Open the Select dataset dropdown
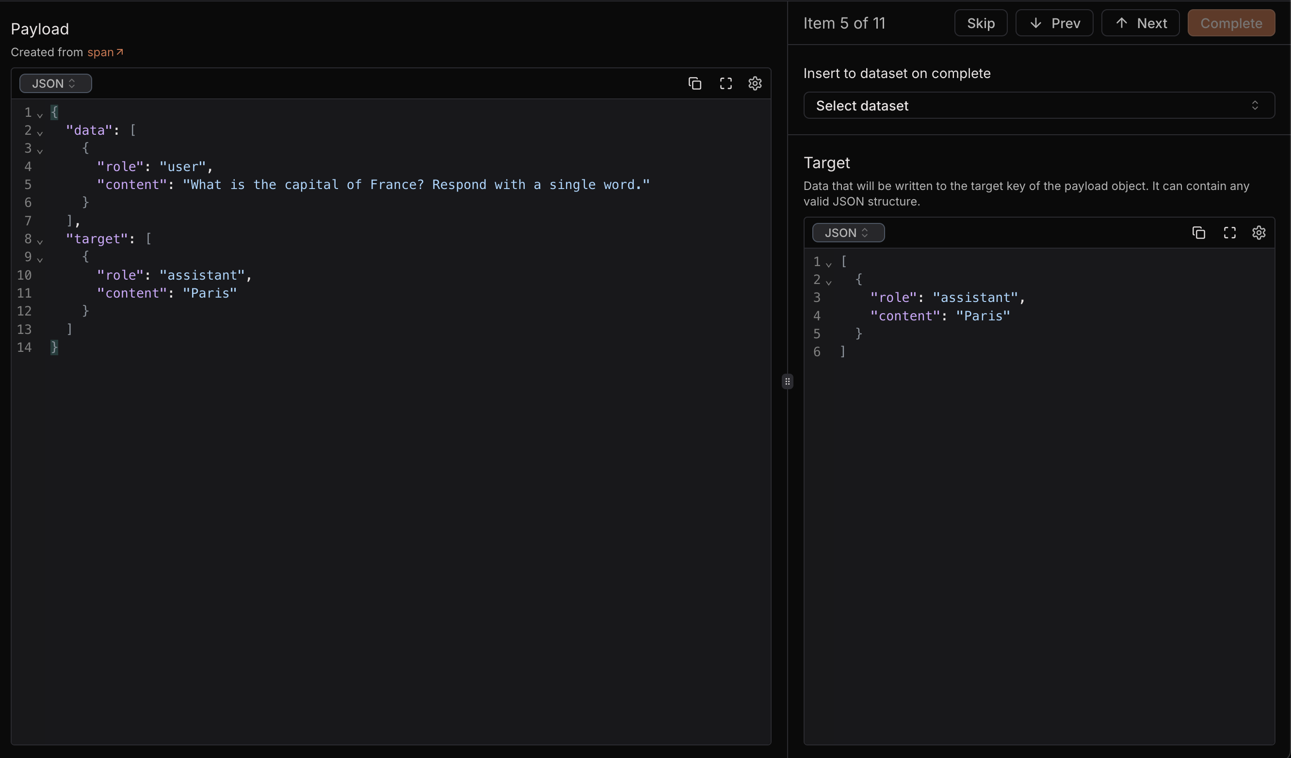Screen dimensions: 1291x758 point(1038,106)
